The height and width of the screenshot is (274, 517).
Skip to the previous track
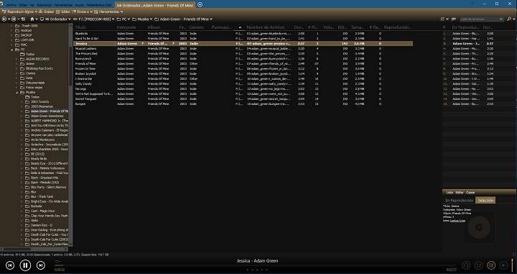click(10, 265)
